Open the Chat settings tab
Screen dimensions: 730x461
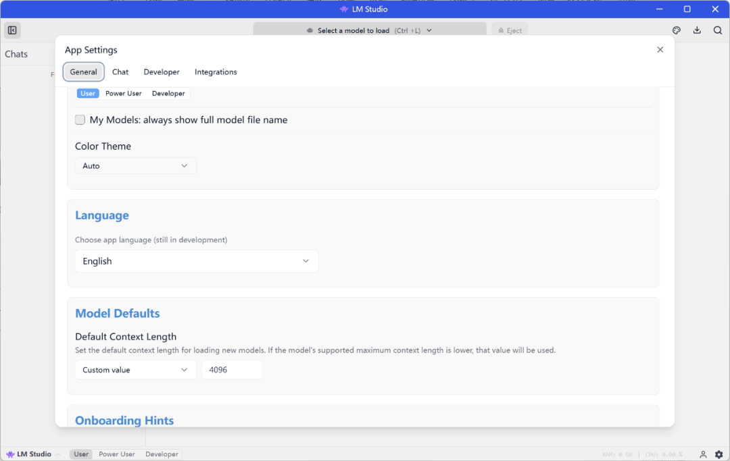click(120, 72)
